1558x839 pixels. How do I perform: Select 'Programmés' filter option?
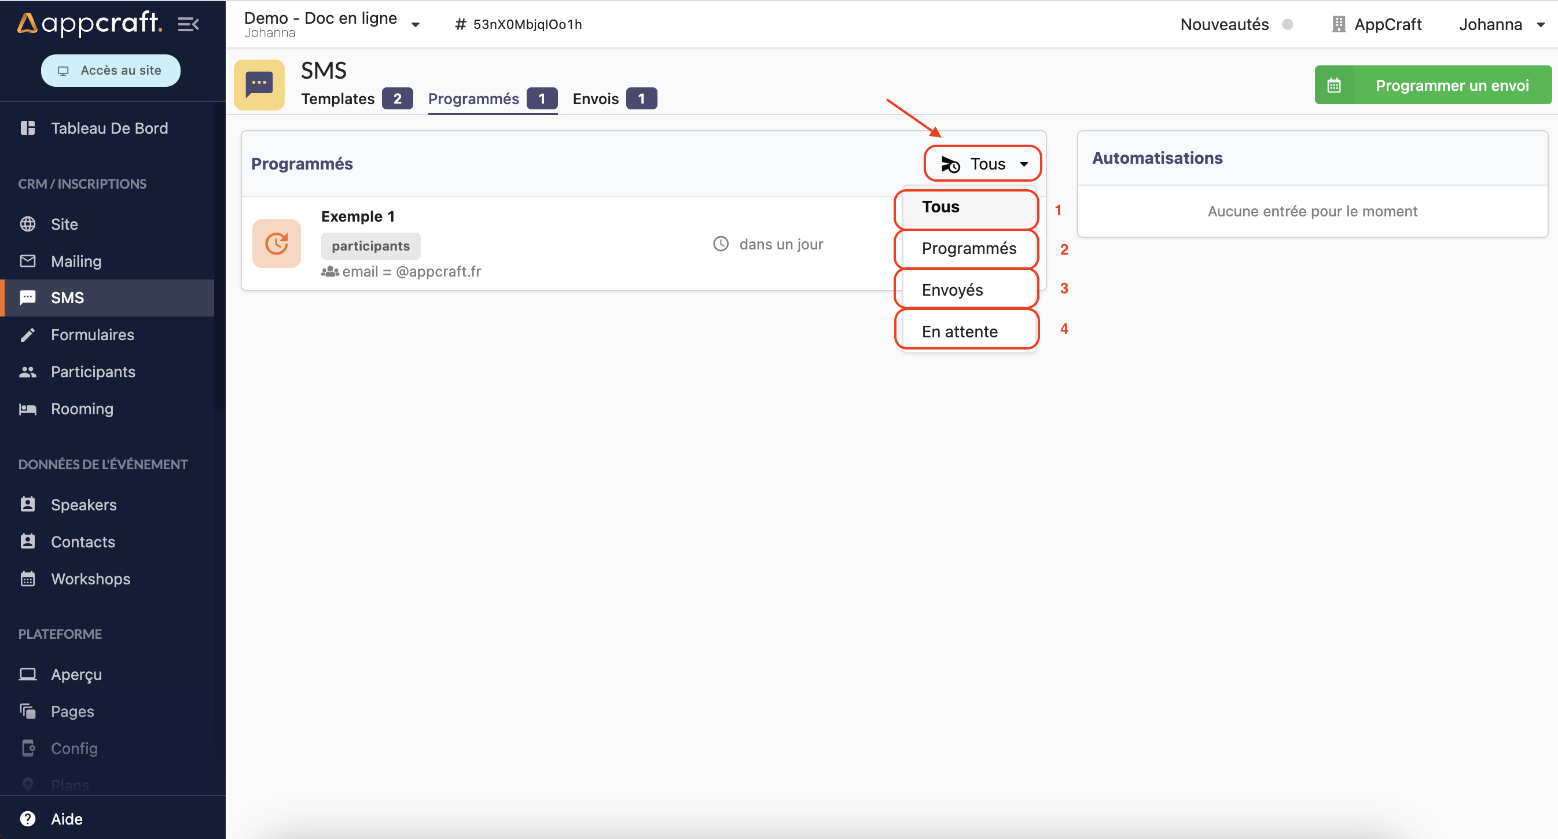(967, 248)
